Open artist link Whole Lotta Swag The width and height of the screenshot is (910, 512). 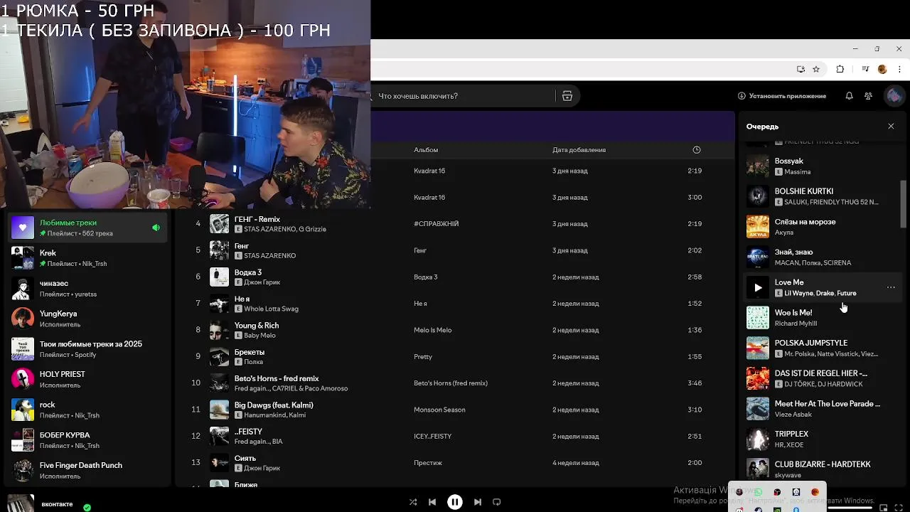click(271, 309)
